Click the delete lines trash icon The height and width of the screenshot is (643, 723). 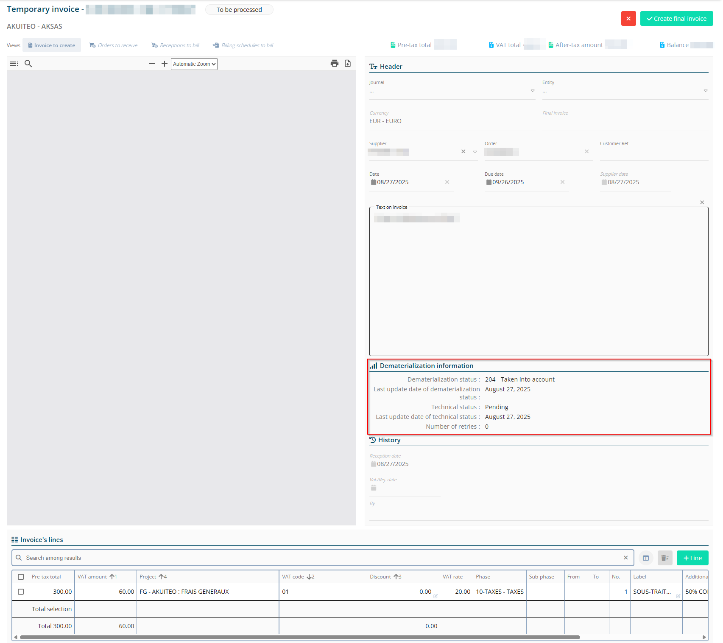point(665,558)
